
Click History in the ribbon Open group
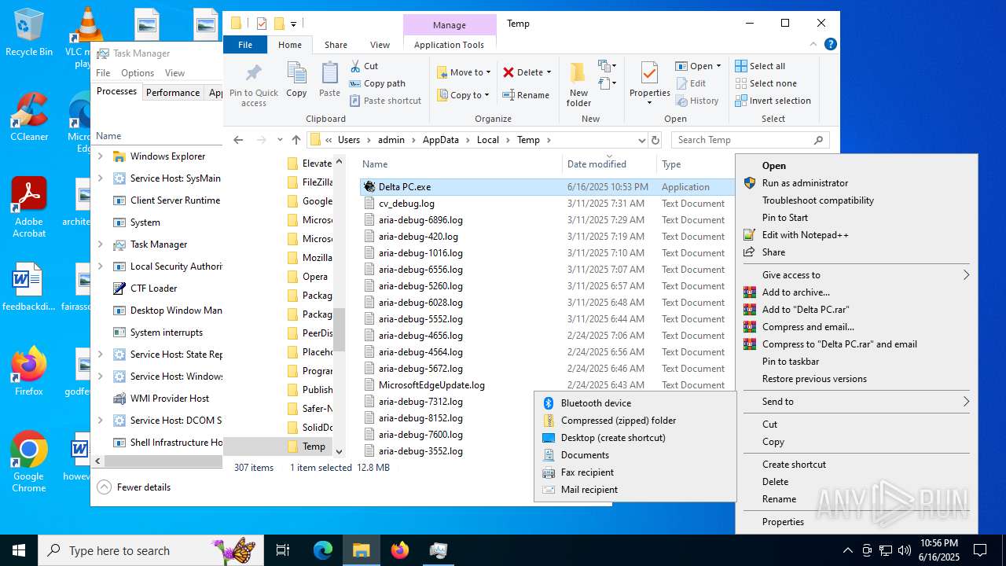click(697, 101)
